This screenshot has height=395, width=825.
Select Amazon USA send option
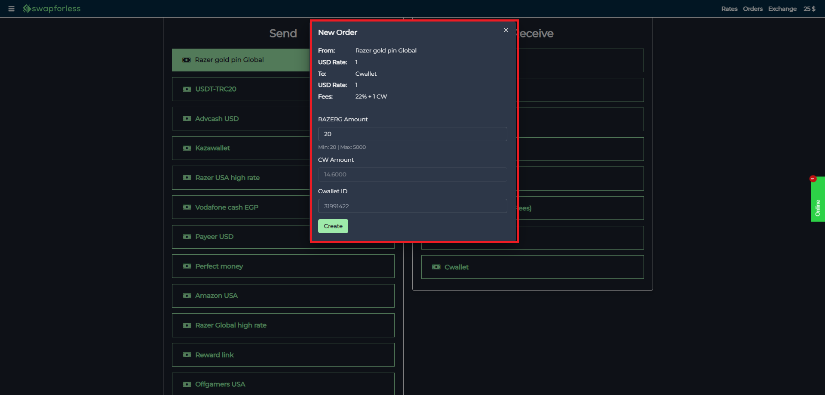click(283, 296)
